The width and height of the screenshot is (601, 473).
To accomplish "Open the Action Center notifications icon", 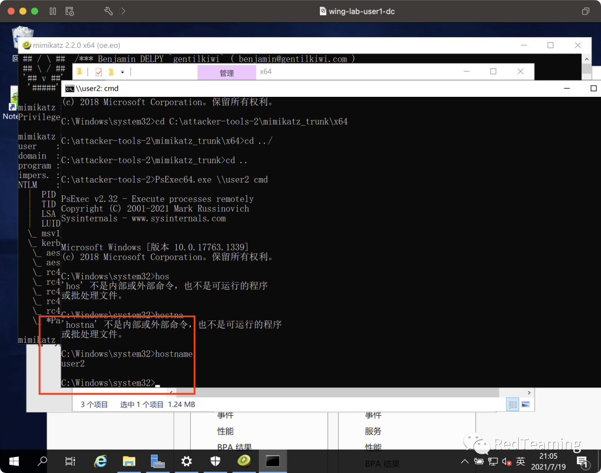I will tap(583, 461).
